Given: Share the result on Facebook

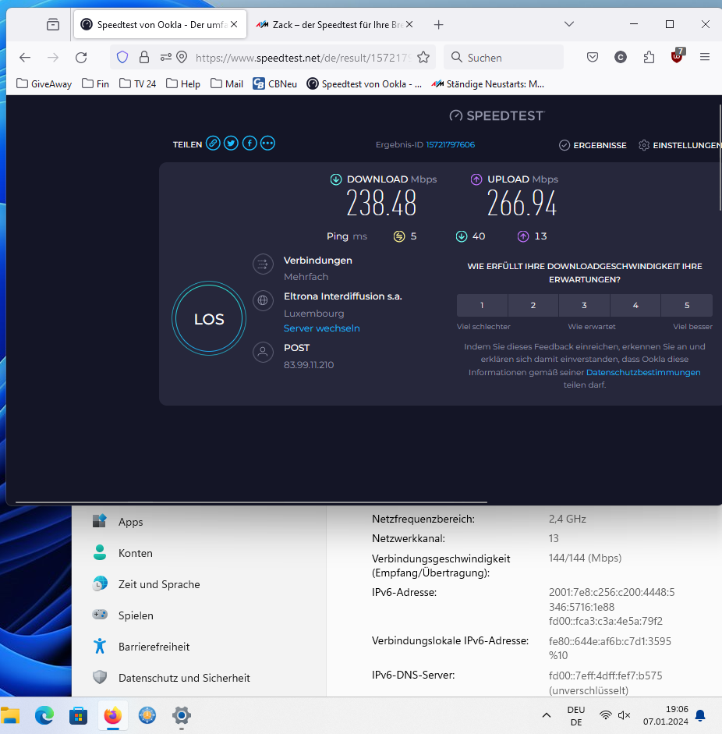Looking at the screenshot, I should [250, 144].
